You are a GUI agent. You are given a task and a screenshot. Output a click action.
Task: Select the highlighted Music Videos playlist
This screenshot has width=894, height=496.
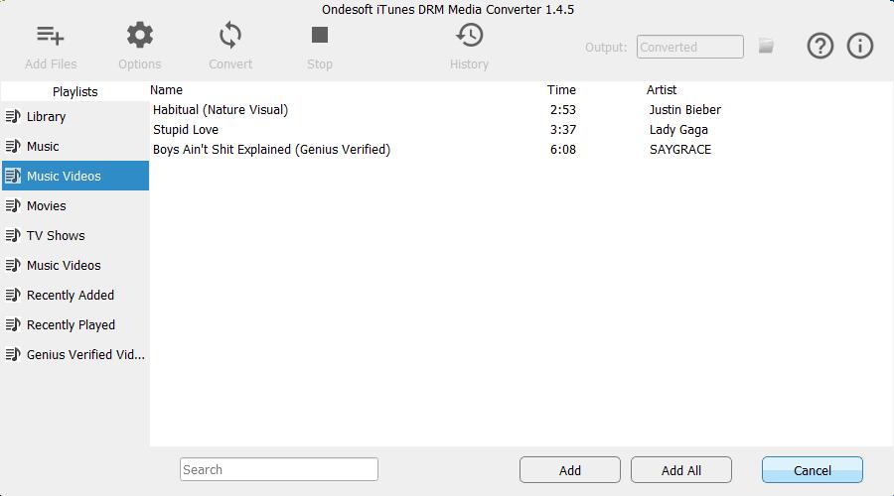[x=74, y=176]
